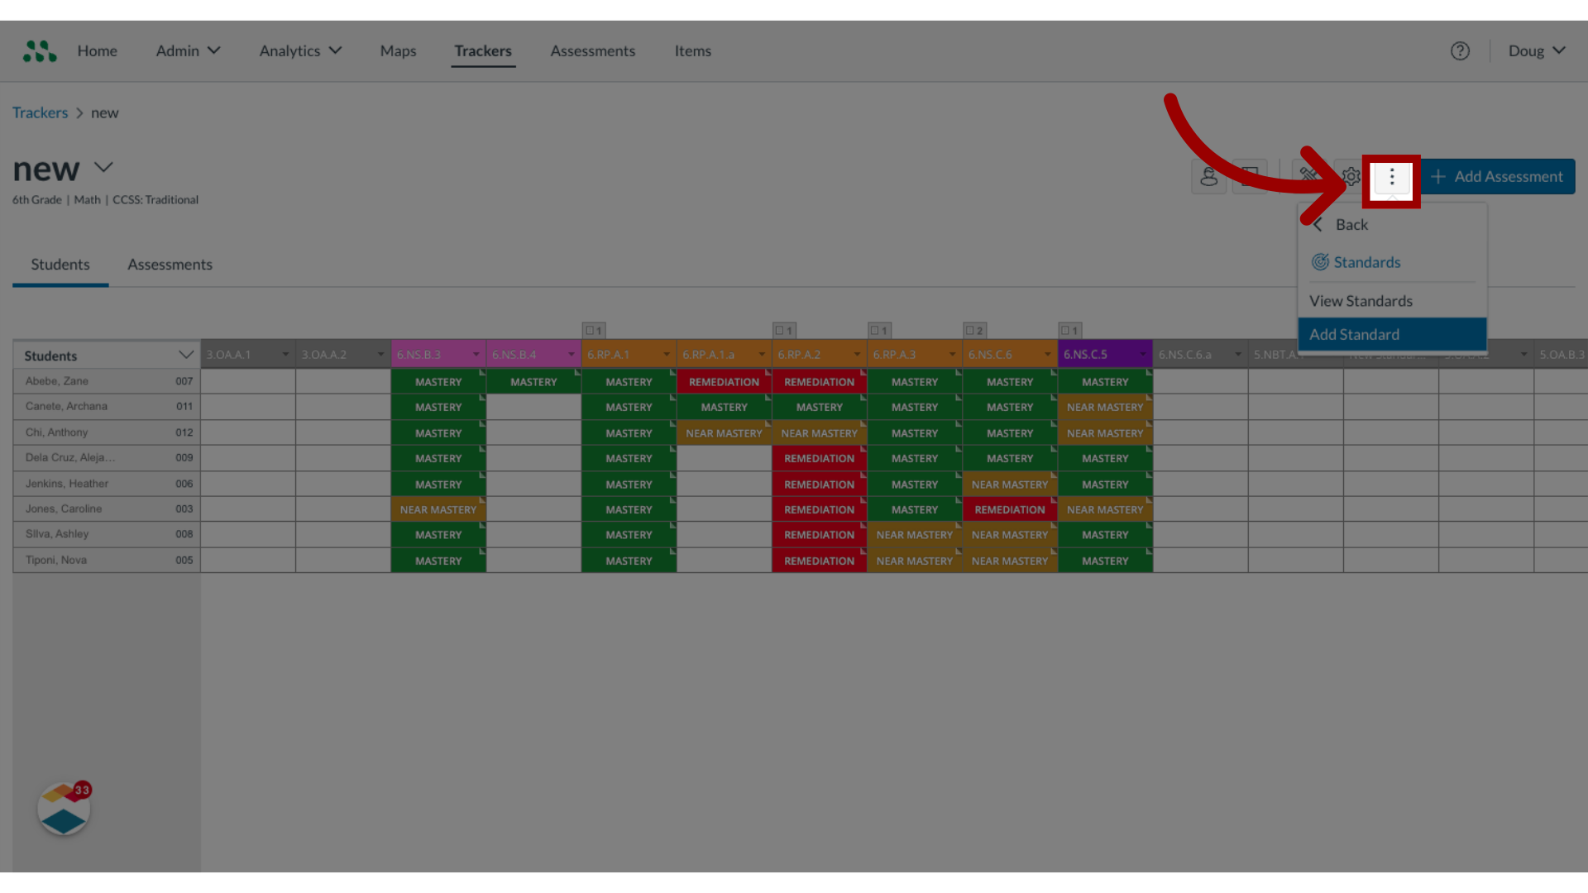Screen dimensions: 1588x893
Task: Expand the Students column dropdown
Action: [184, 355]
